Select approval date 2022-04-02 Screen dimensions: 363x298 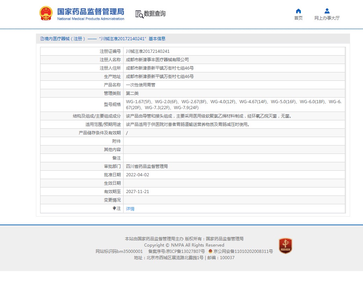[x=138, y=175]
